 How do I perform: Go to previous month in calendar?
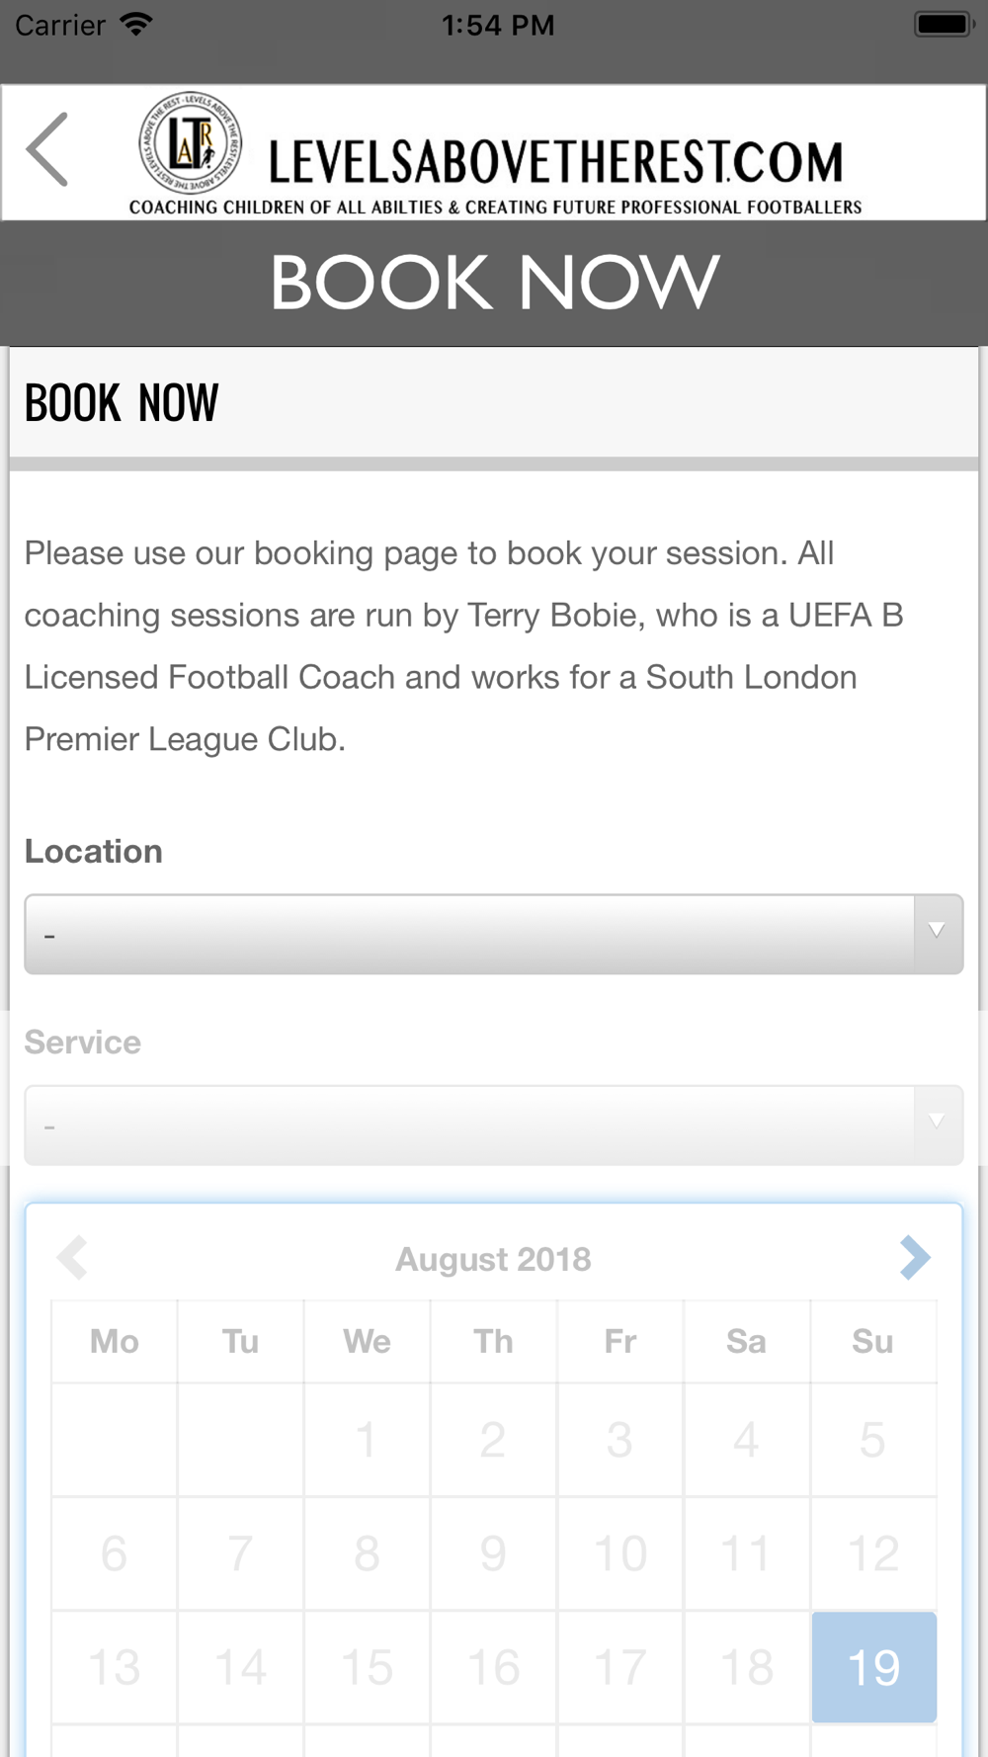pos(72,1258)
